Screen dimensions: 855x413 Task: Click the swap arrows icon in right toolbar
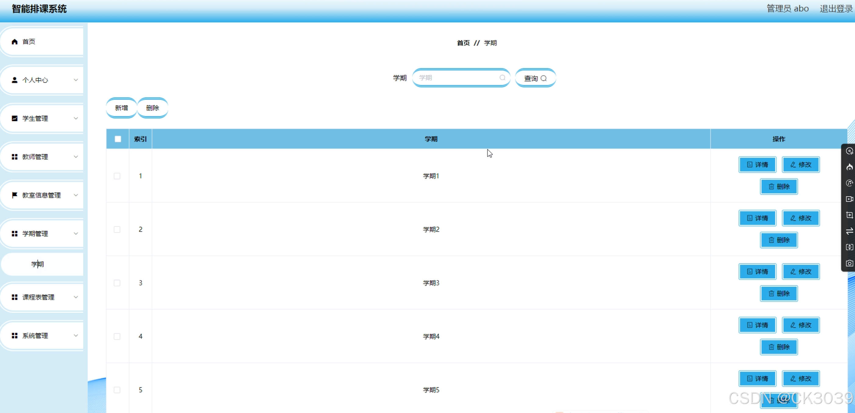click(x=849, y=231)
